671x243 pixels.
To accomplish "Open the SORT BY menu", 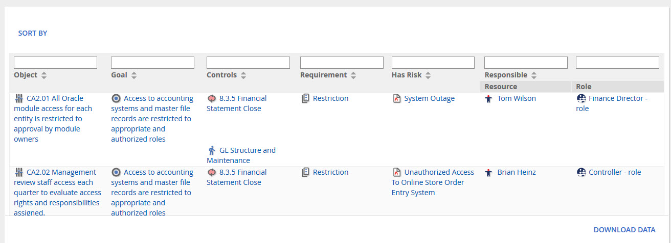I will tap(33, 33).
